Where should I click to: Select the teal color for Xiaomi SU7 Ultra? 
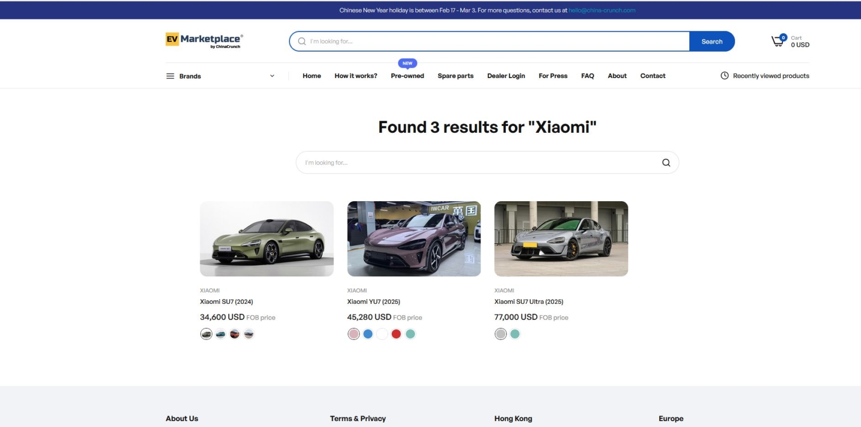point(515,334)
